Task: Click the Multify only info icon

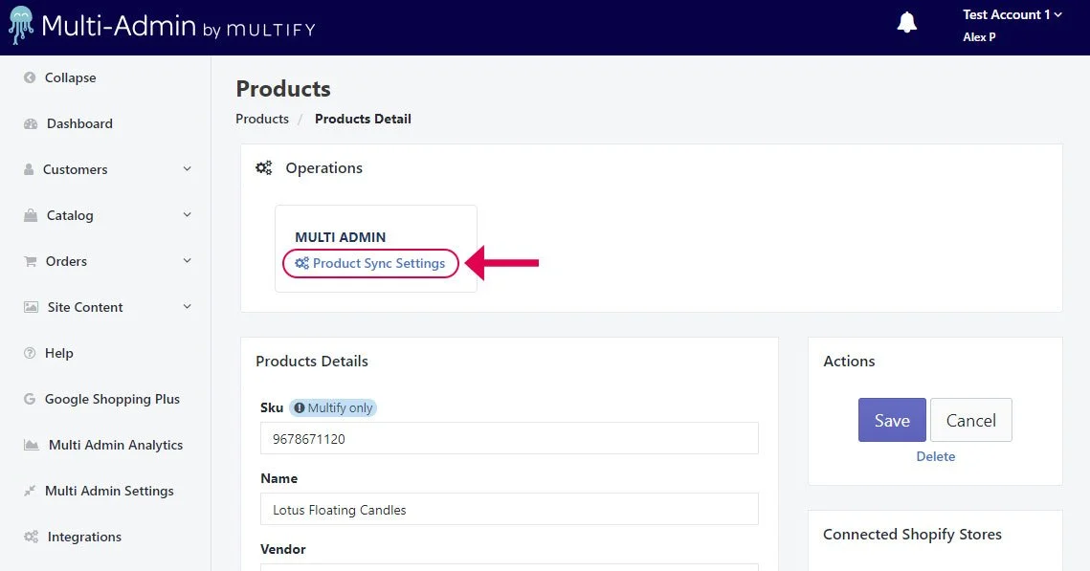Action: click(299, 407)
